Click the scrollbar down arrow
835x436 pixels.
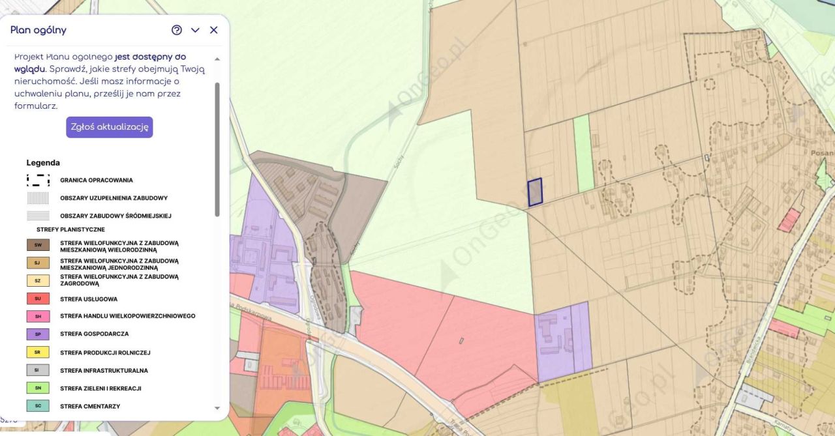217,408
